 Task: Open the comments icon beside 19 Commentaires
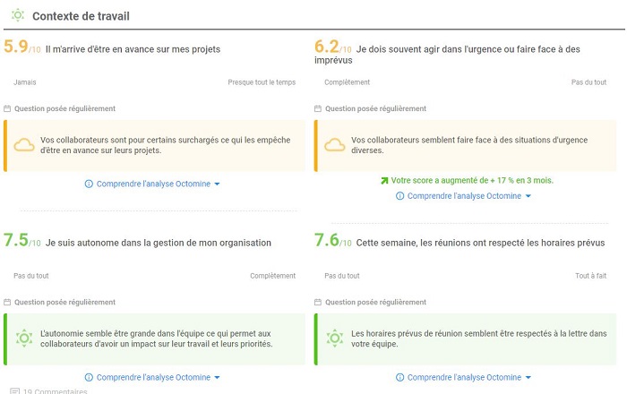click(x=14, y=391)
